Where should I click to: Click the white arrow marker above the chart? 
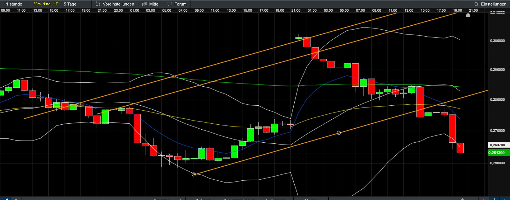pyautogui.click(x=468, y=15)
